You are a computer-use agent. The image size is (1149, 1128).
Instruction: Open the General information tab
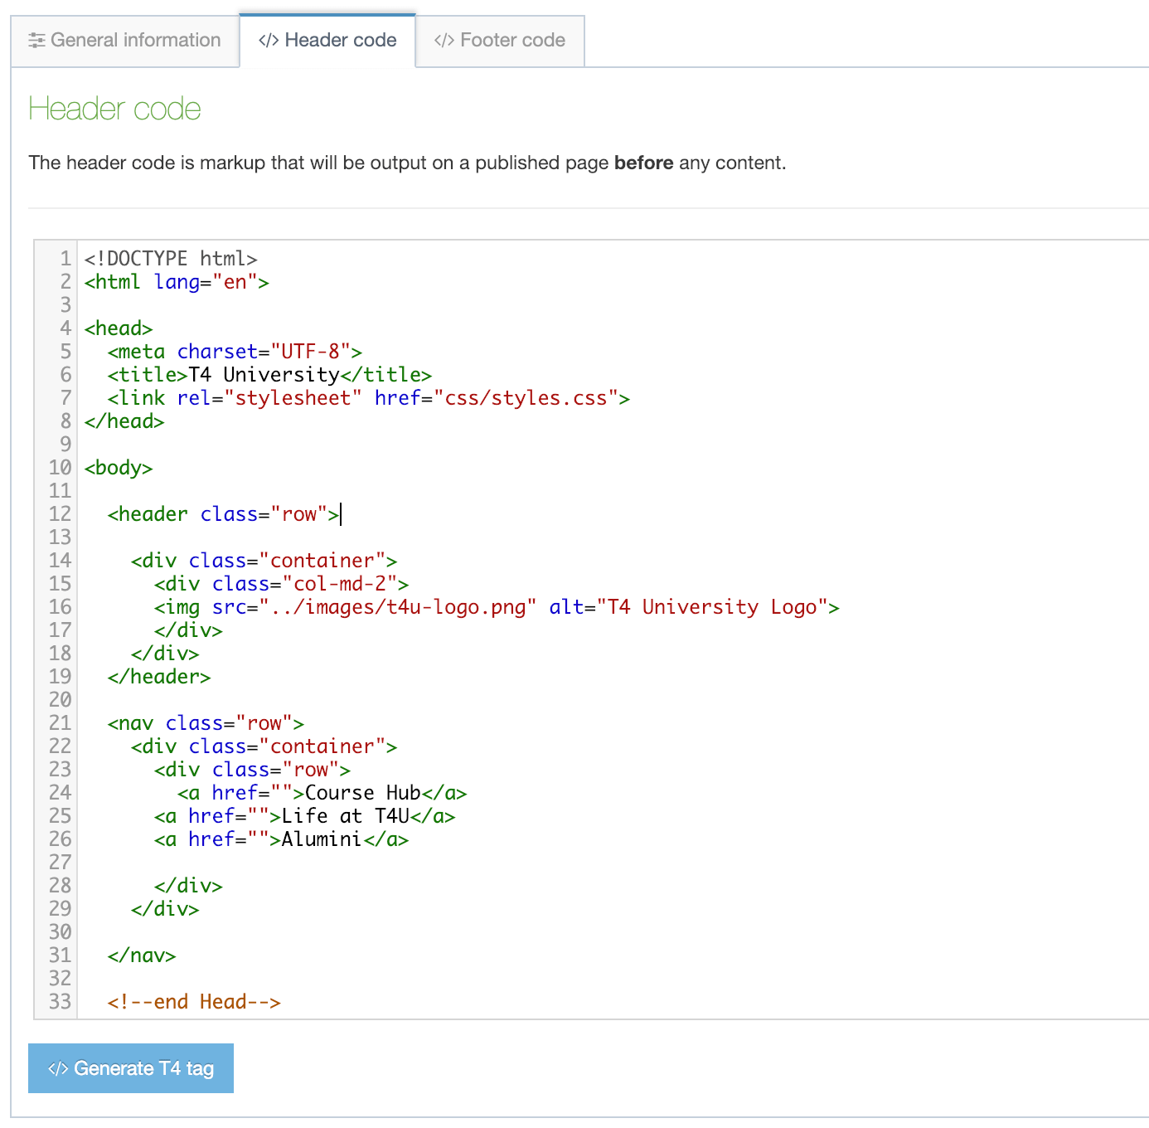(x=125, y=41)
